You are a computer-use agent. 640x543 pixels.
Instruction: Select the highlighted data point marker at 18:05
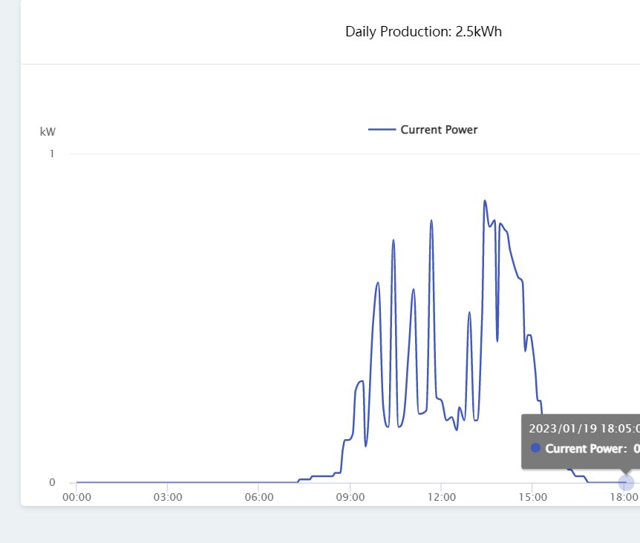click(x=626, y=482)
